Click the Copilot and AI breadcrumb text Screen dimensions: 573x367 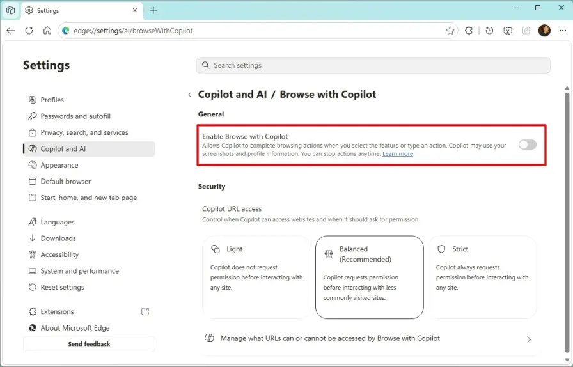(x=232, y=95)
